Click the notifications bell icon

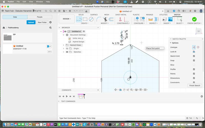tap(190, 11)
